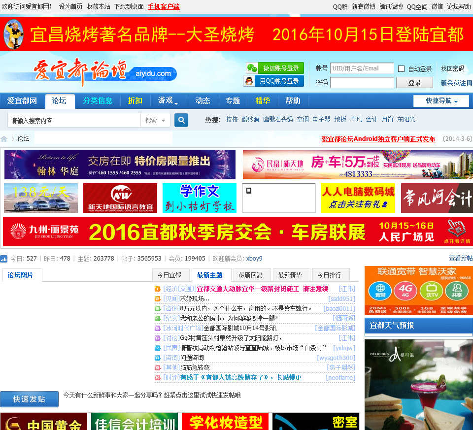Open 精华 in navigation bar
This screenshot has width=473, height=430.
pos(263,100)
